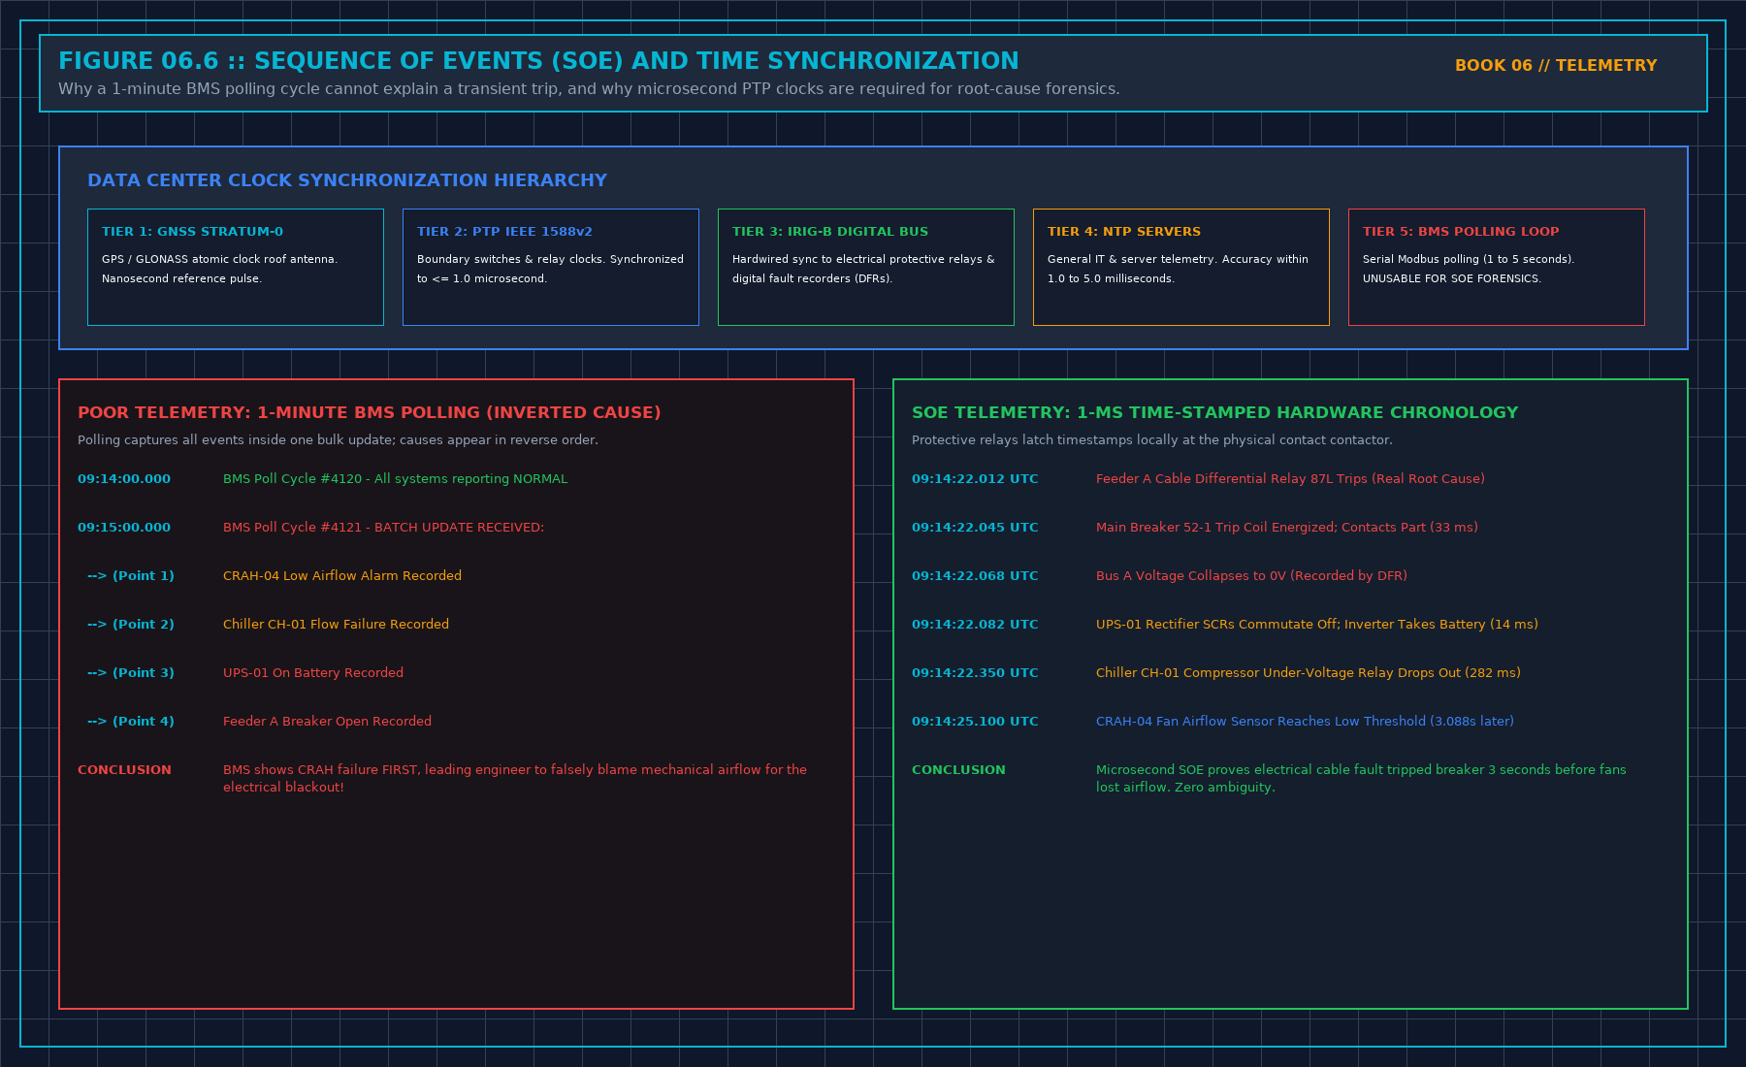Click Bus A Voltage Collapses to 0V entry

click(x=1251, y=576)
